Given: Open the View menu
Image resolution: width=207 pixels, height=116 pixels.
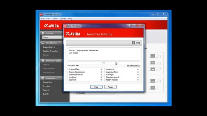Looking at the screenshot, I should click(x=48, y=19).
